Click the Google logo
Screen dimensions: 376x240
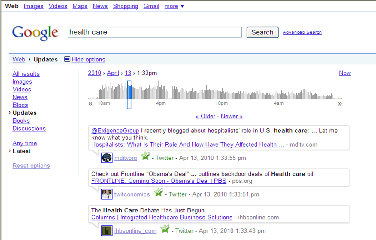[35, 33]
